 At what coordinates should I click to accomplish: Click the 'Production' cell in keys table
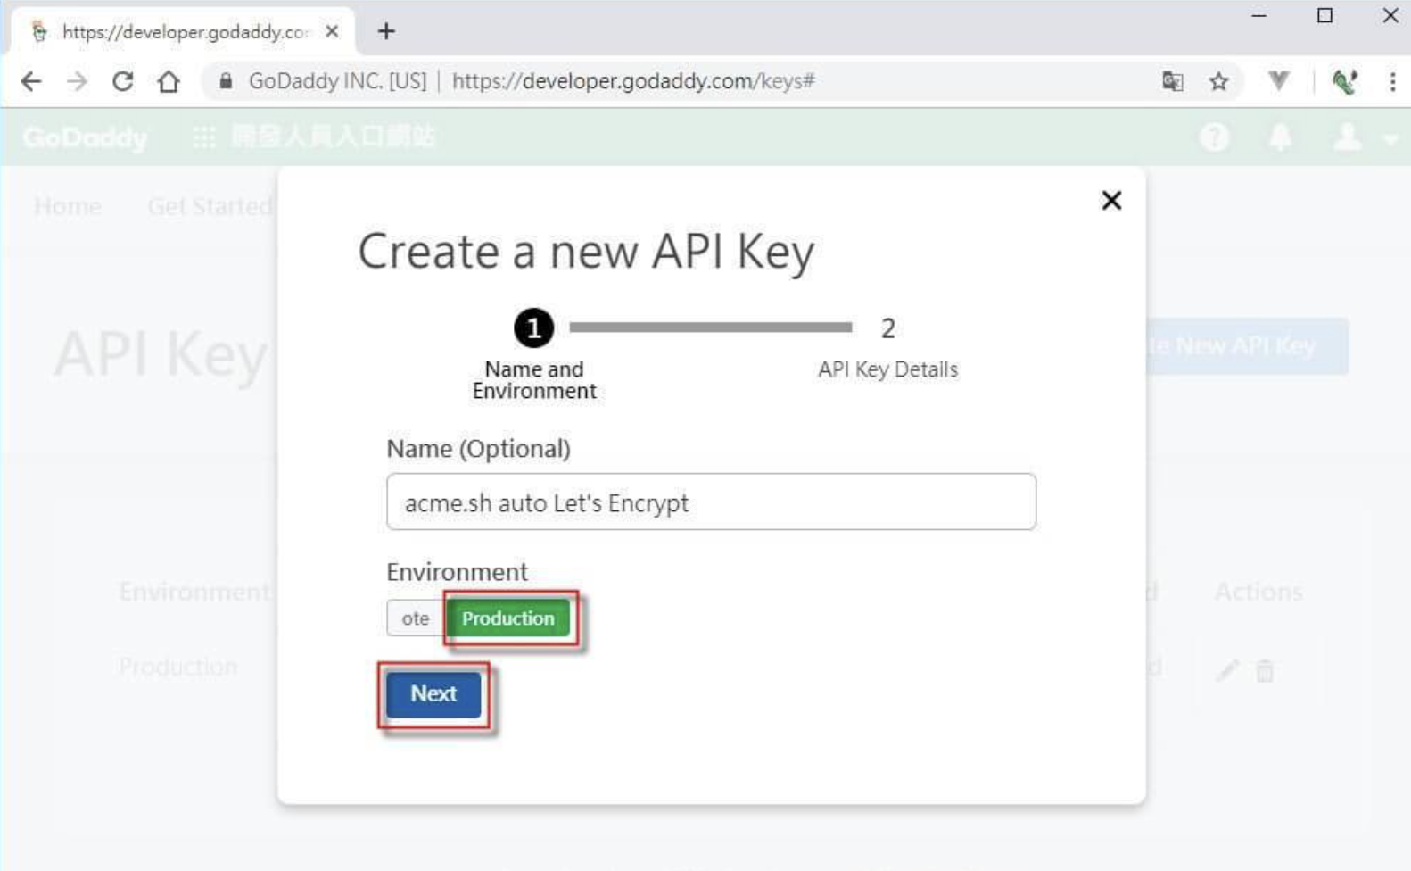tap(178, 667)
